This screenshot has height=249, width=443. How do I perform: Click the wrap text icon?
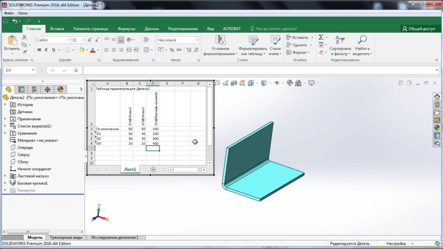146,40
